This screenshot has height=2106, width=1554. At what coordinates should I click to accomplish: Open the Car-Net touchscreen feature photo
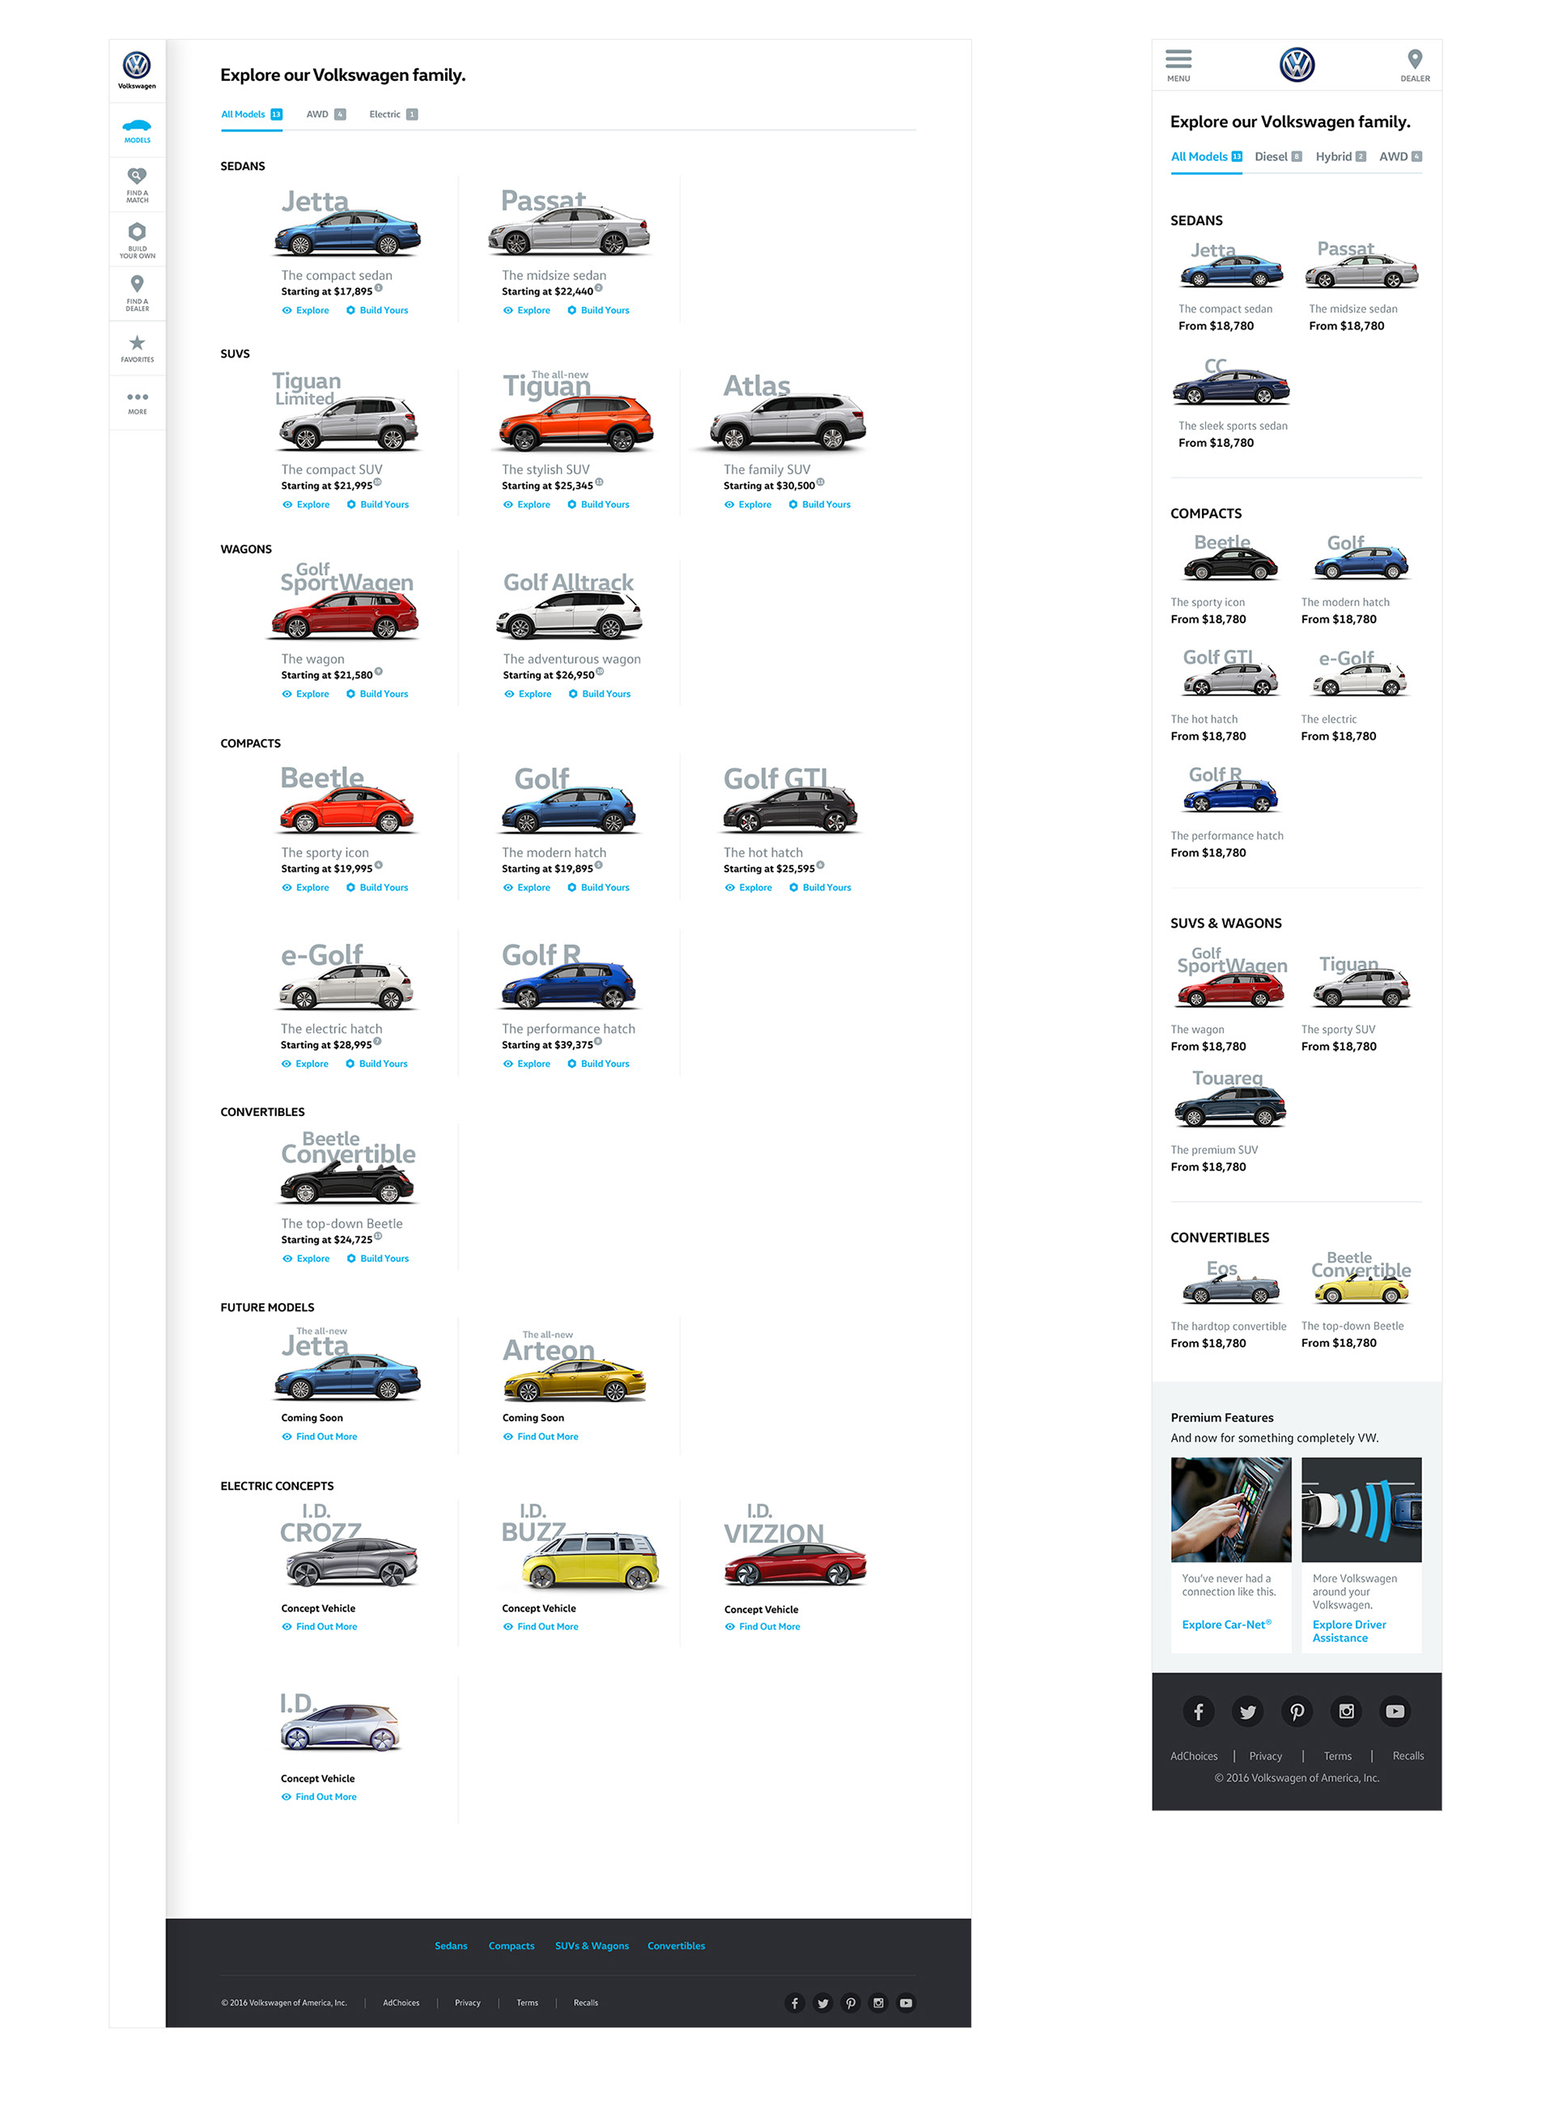1230,1509
